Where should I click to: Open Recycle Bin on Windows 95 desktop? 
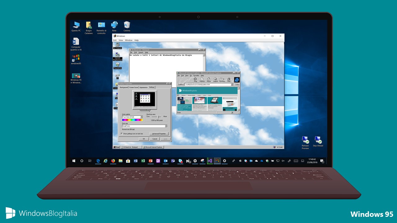pos(118,65)
